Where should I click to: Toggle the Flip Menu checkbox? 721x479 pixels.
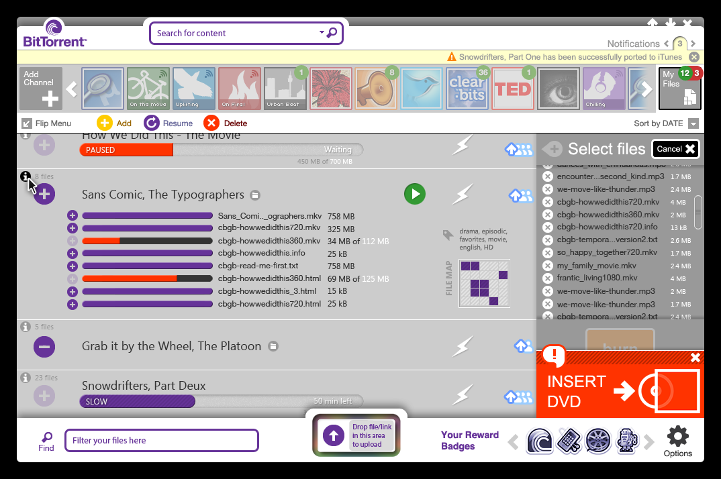[27, 123]
